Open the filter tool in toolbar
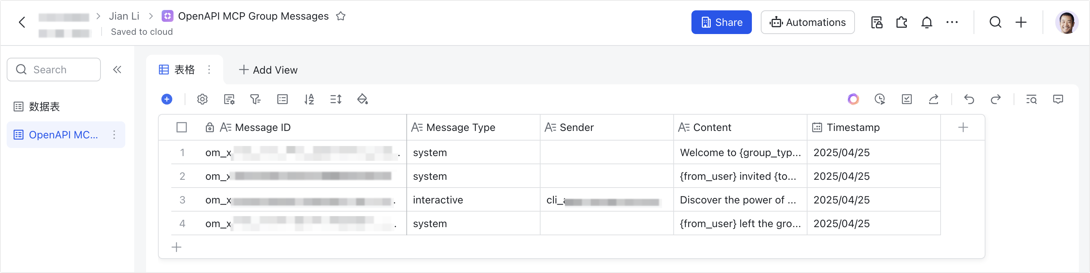Viewport: 1090px width, 273px height. (x=255, y=99)
